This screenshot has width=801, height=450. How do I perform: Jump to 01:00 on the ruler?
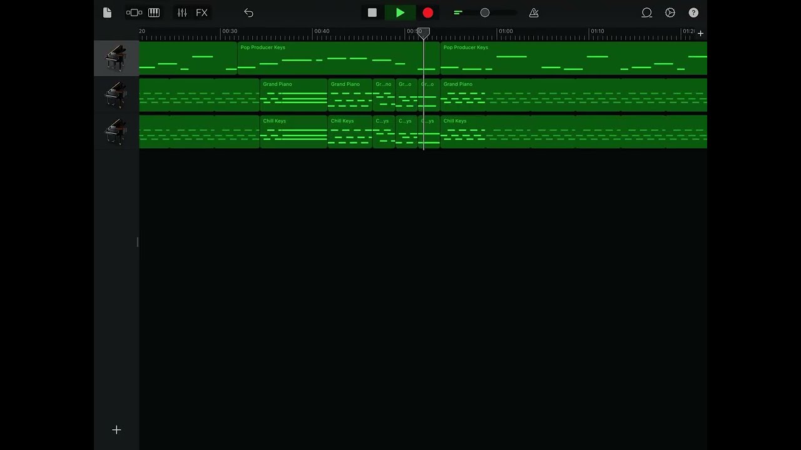tap(506, 31)
